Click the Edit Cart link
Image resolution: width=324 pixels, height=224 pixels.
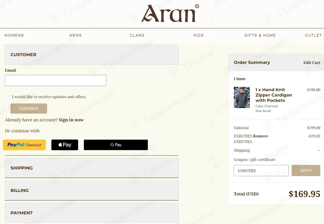click(312, 63)
